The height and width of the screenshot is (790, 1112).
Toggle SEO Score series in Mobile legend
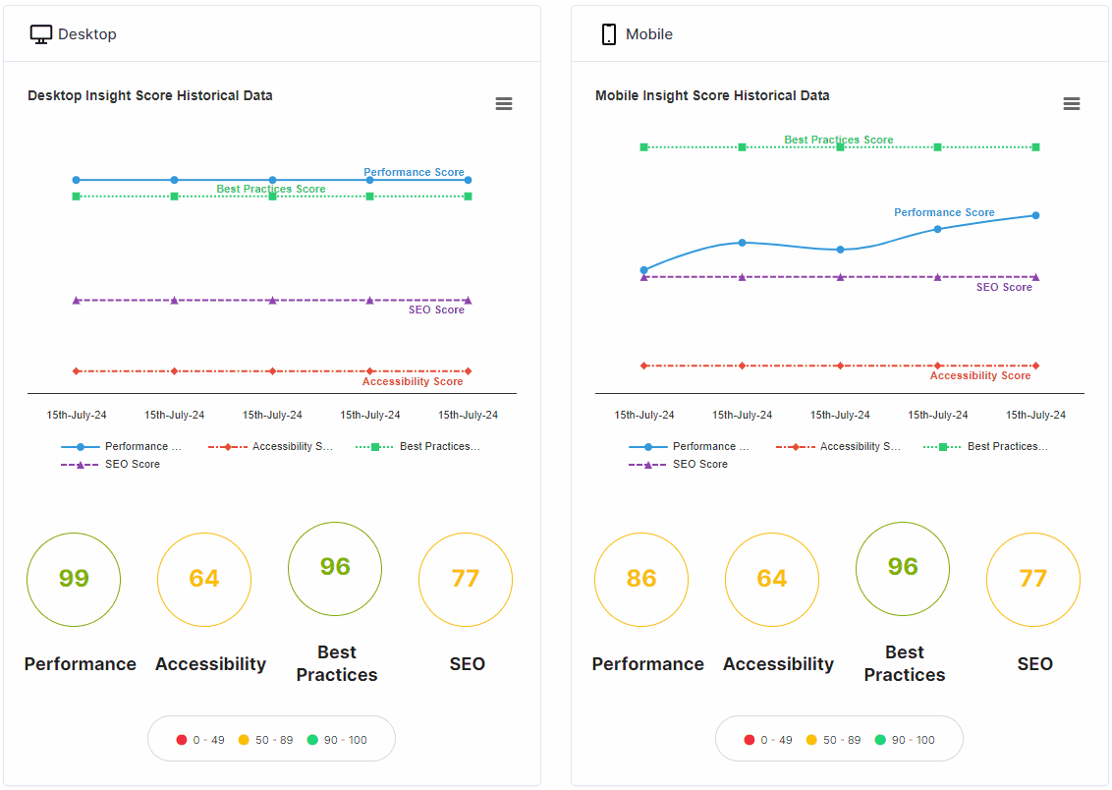(702, 464)
